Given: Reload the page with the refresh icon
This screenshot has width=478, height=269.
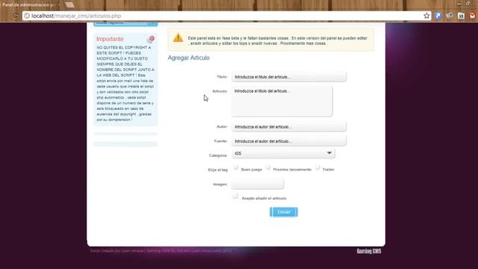Looking at the screenshot, I should pyautogui.click(x=15, y=16).
